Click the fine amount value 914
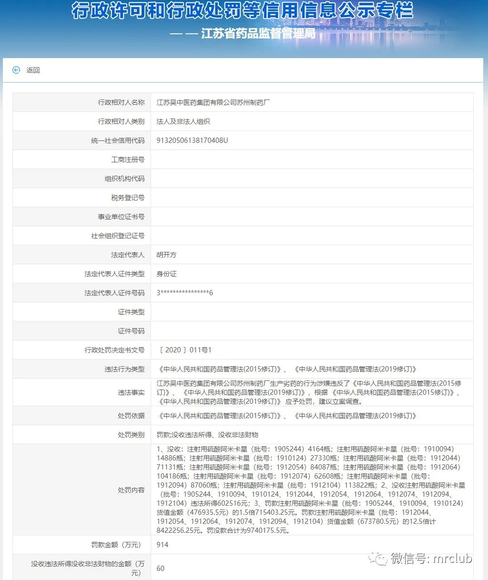Viewport: 488px width, 580px height. 162,545
